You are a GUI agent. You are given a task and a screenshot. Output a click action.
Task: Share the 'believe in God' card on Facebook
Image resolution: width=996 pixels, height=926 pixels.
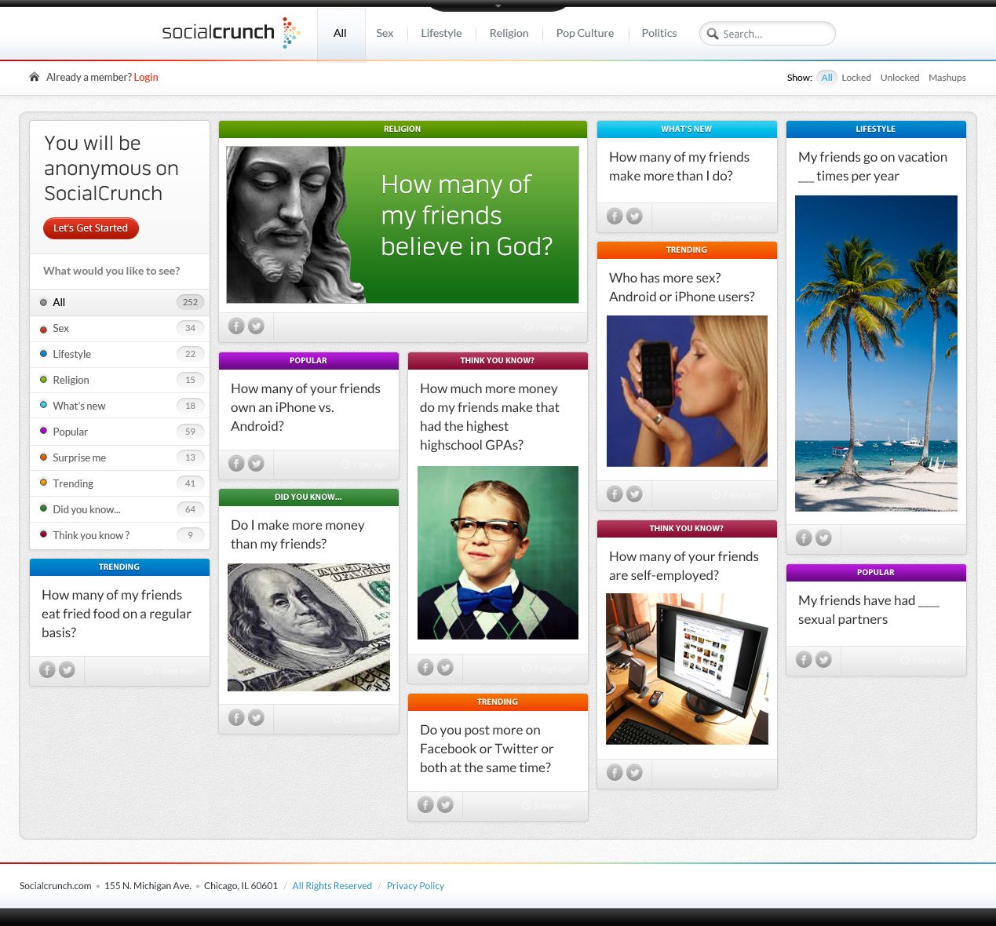tap(236, 326)
